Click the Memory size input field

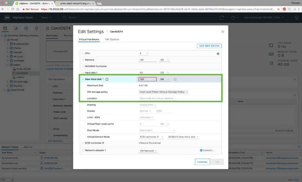(x=148, y=60)
